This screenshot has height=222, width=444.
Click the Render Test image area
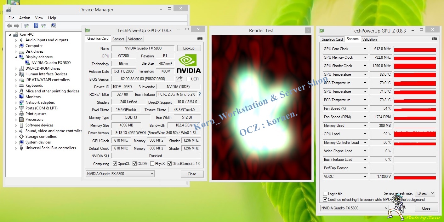(x=261, y=108)
